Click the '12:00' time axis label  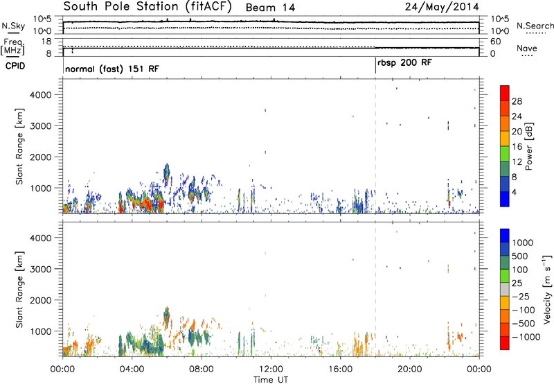click(271, 369)
